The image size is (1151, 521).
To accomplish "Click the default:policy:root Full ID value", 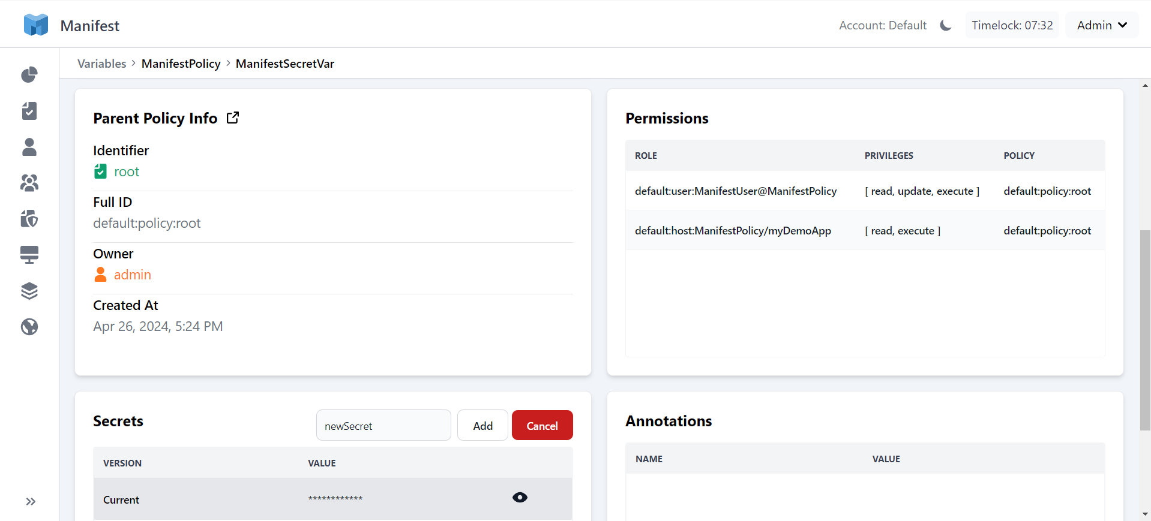I will coord(147,223).
